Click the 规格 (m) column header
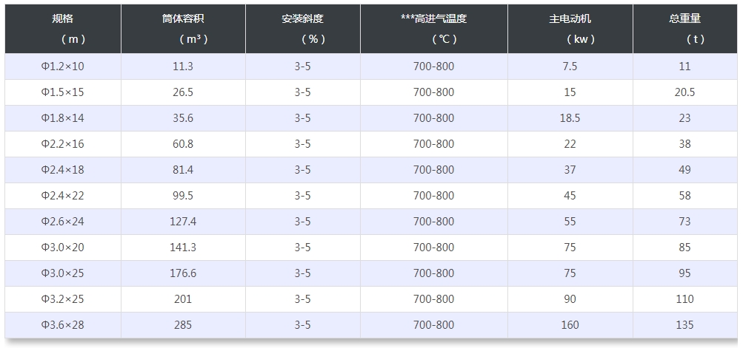This screenshot has height=348, width=743. [63, 29]
